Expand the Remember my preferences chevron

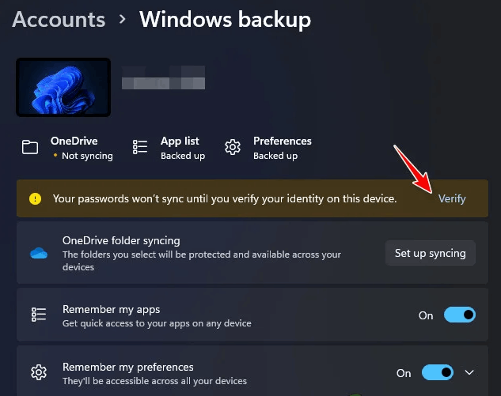tap(469, 372)
